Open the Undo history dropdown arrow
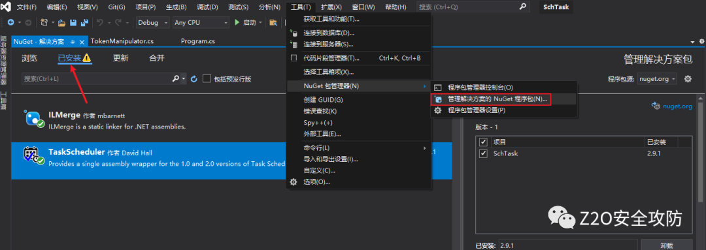 click(x=109, y=22)
